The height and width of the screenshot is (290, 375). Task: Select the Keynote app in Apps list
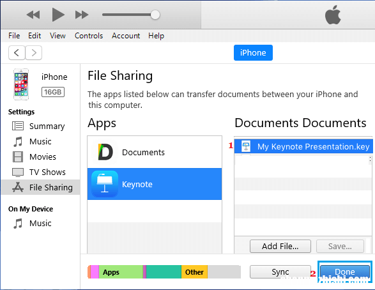click(155, 184)
